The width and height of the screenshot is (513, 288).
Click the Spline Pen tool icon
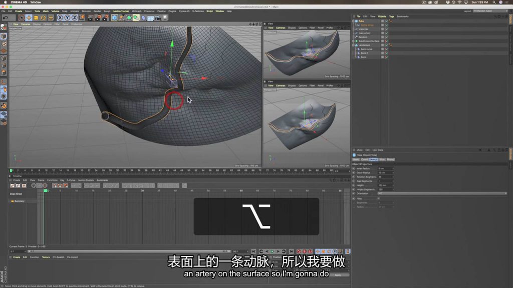click(122, 17)
